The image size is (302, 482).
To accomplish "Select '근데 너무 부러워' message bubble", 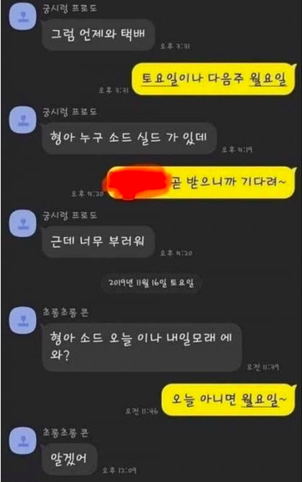I will coord(98,241).
